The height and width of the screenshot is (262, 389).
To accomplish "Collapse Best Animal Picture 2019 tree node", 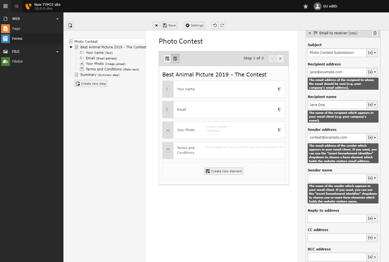I will (x=71, y=47).
